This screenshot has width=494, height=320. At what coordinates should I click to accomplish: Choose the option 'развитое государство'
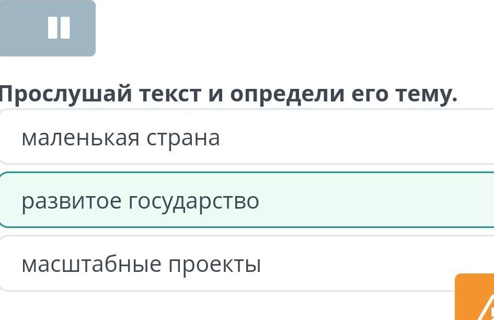coord(140,201)
